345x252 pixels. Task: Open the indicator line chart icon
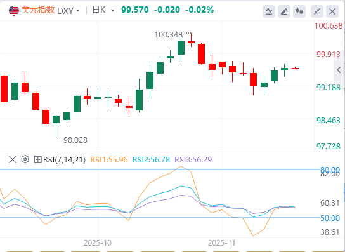click(269, 11)
